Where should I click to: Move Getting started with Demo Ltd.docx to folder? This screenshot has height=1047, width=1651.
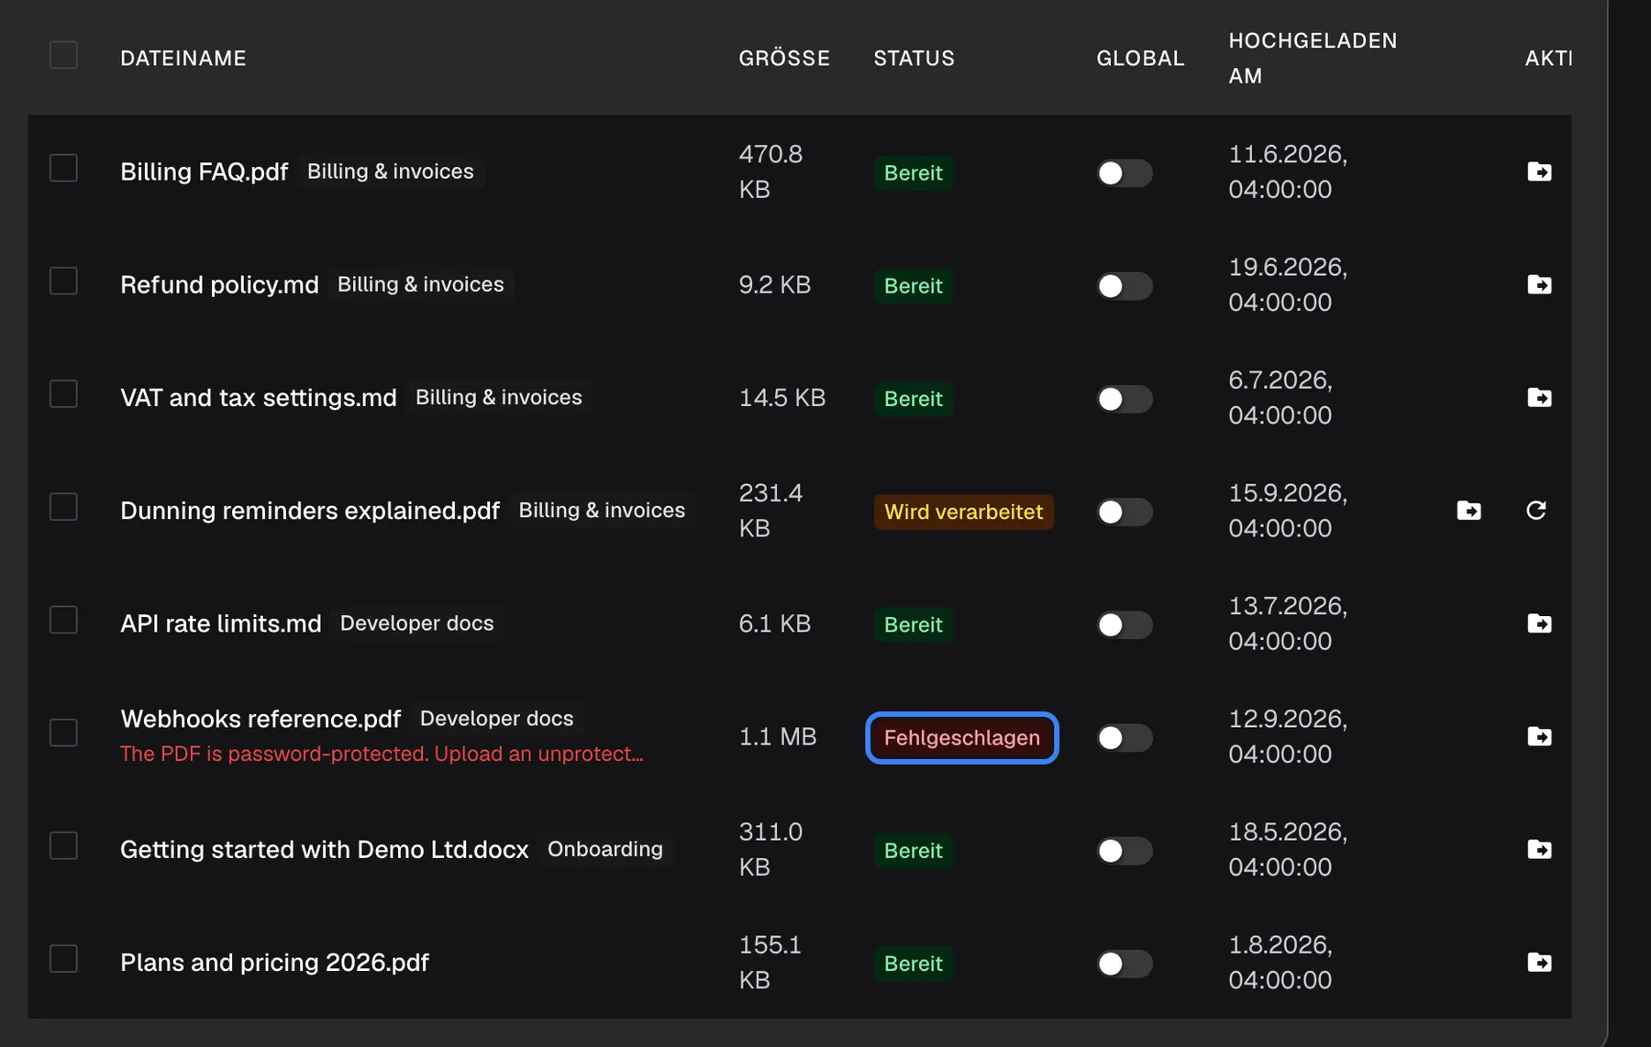click(x=1539, y=849)
